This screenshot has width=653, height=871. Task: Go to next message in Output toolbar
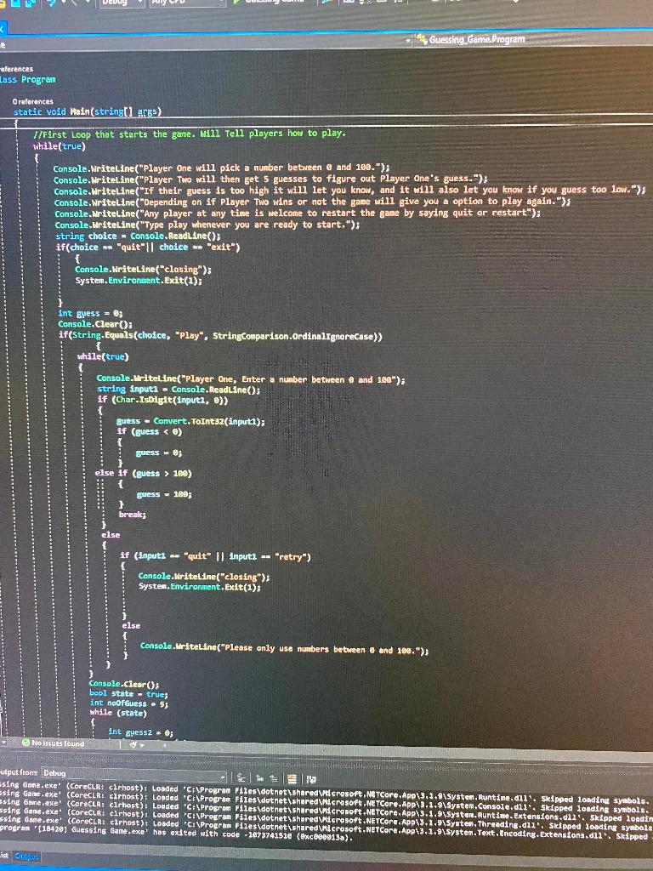coord(274,779)
